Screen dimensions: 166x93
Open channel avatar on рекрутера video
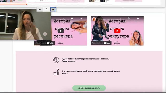coord(94,19)
